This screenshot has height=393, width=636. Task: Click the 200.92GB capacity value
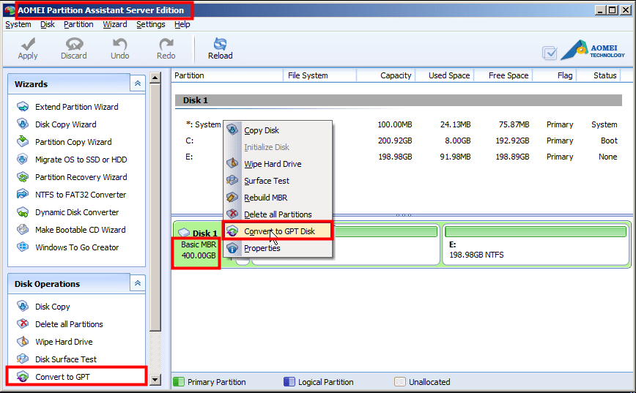point(395,141)
